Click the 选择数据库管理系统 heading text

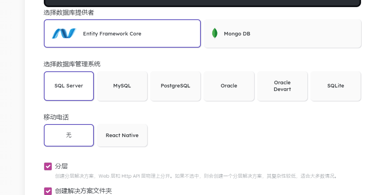72,64
